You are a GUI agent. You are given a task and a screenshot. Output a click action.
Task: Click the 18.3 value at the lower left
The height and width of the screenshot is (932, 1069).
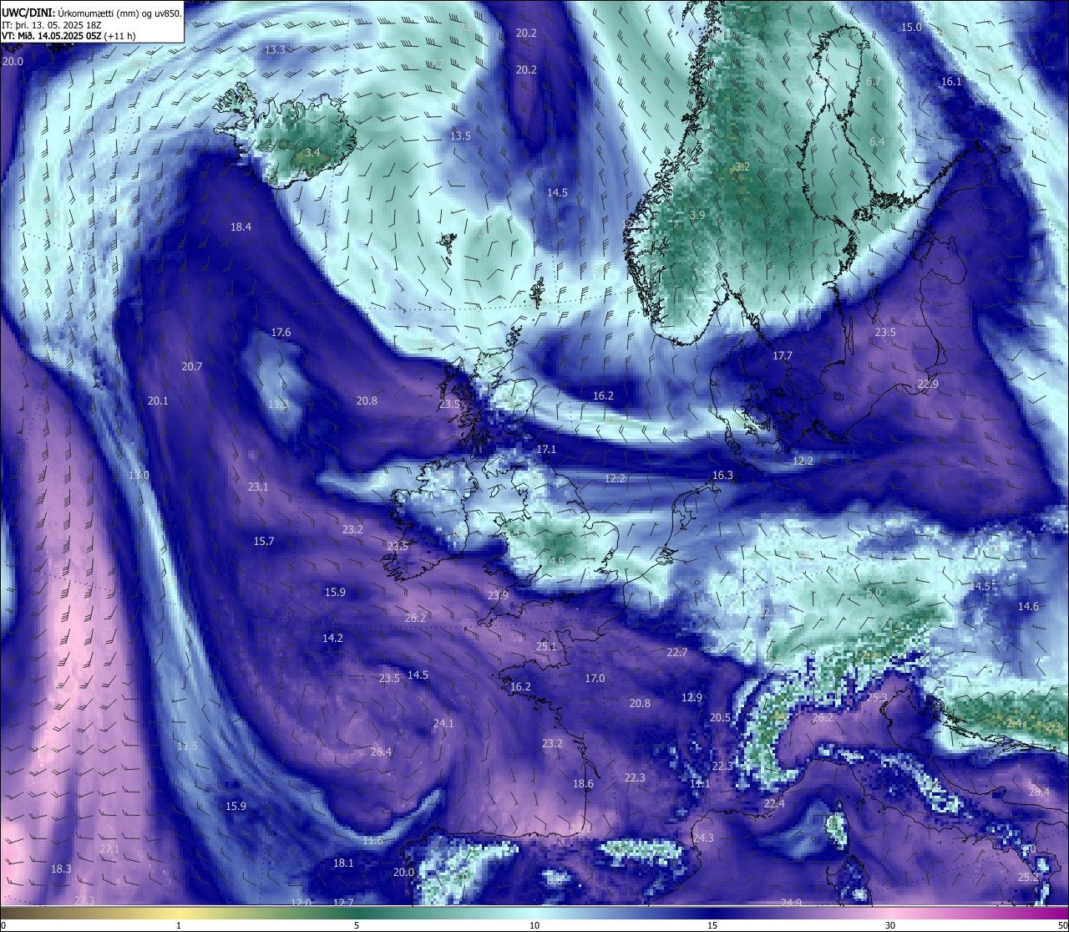point(61,868)
